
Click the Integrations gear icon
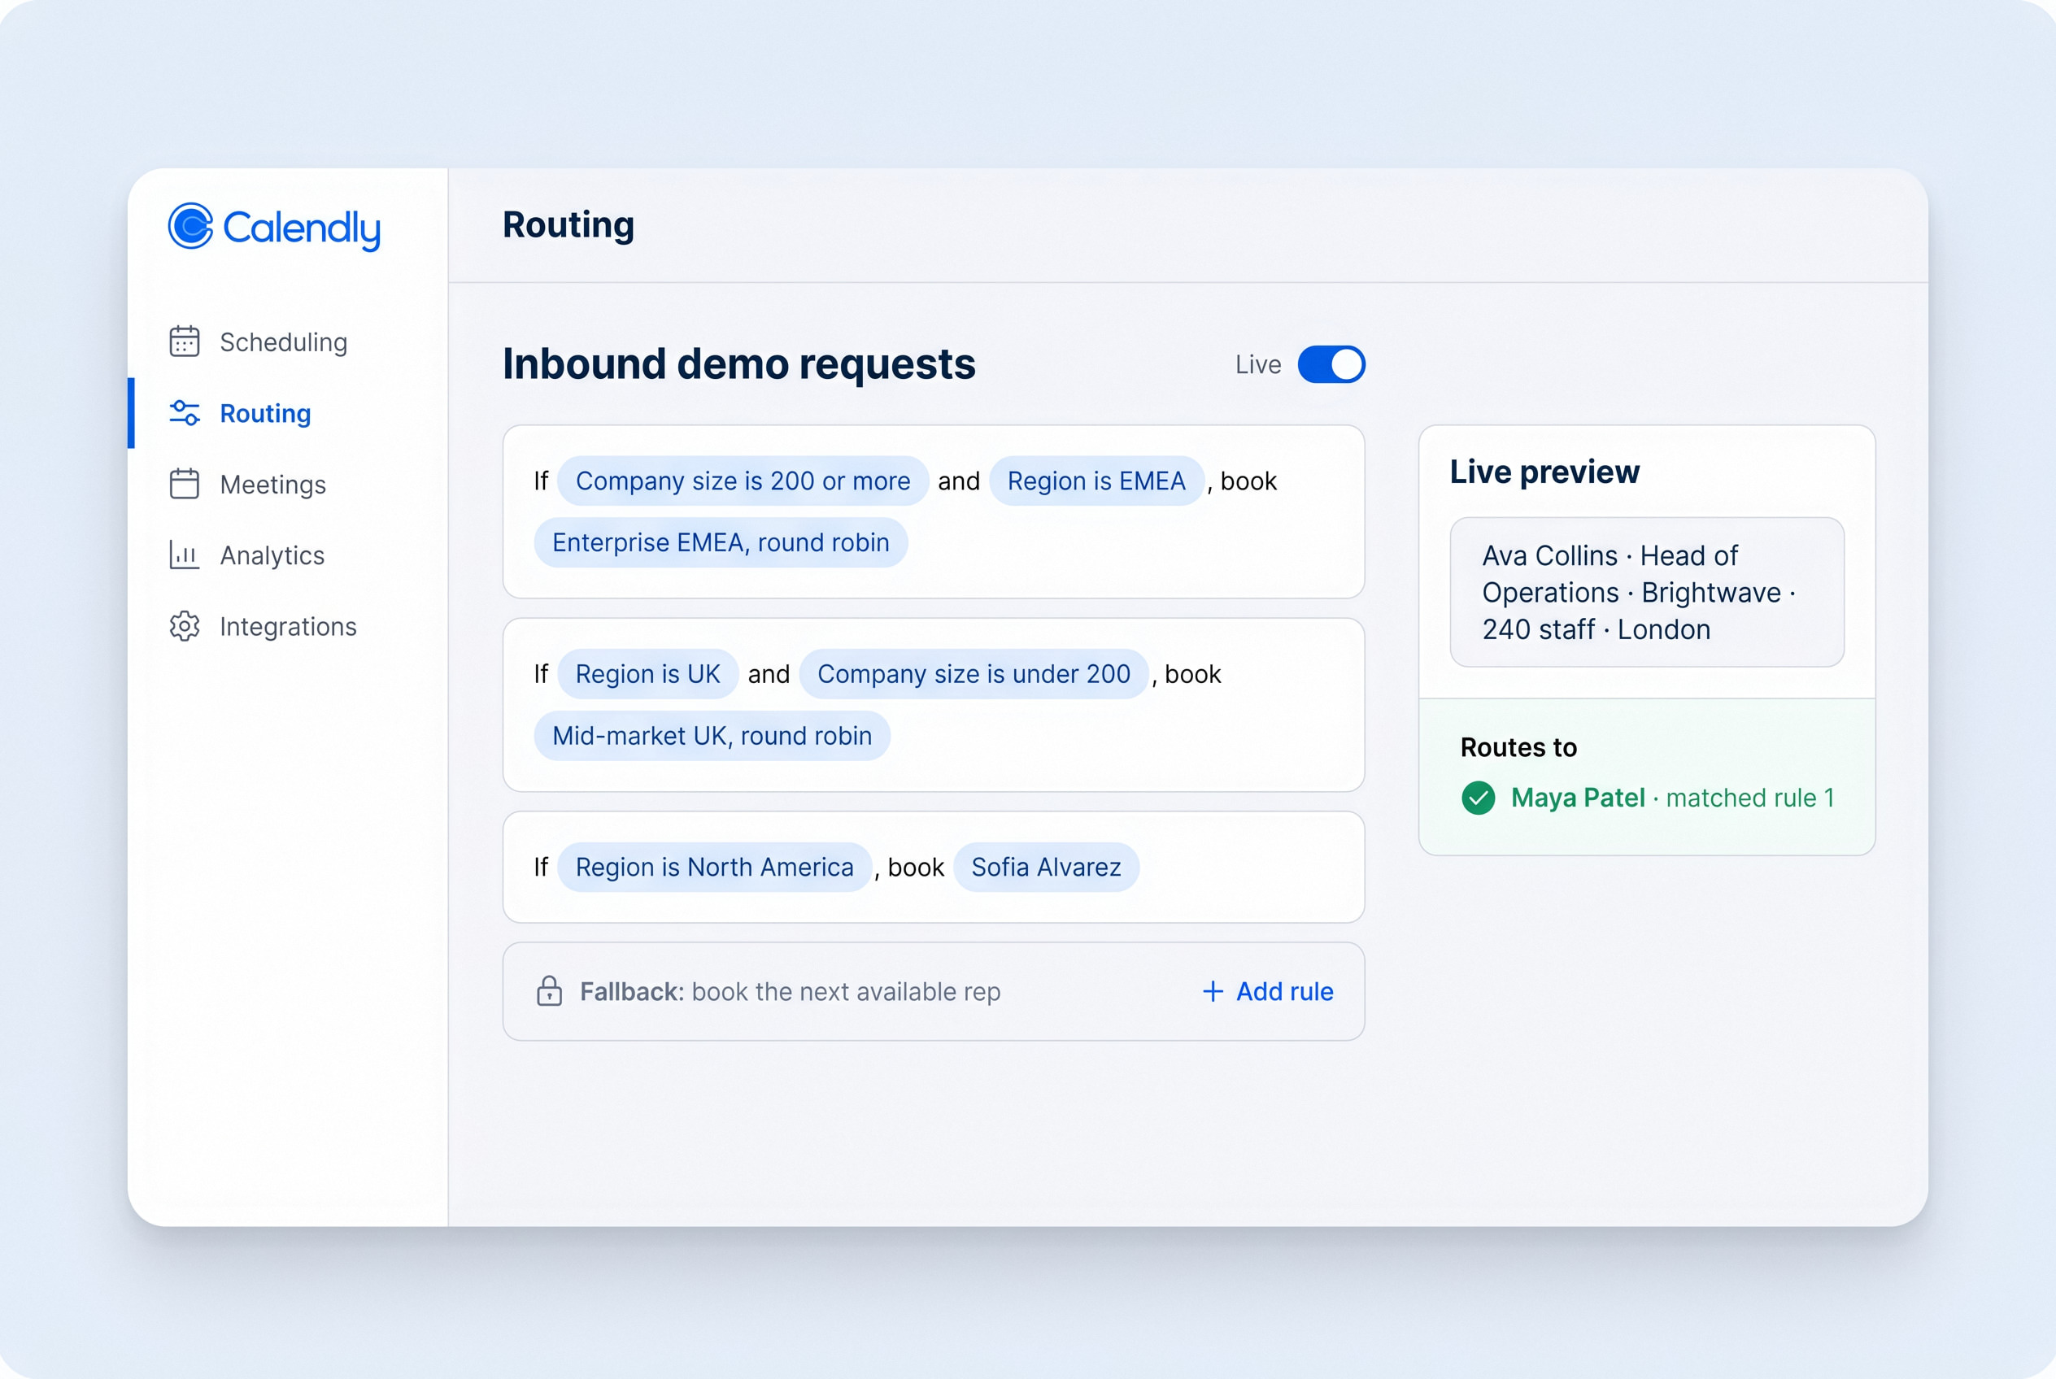[x=184, y=626]
